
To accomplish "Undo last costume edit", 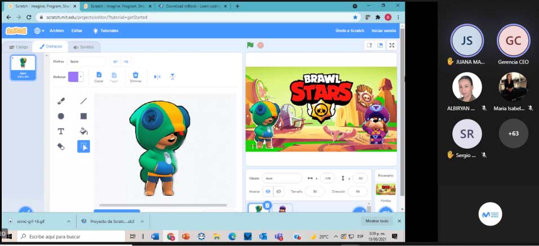I will [116, 62].
